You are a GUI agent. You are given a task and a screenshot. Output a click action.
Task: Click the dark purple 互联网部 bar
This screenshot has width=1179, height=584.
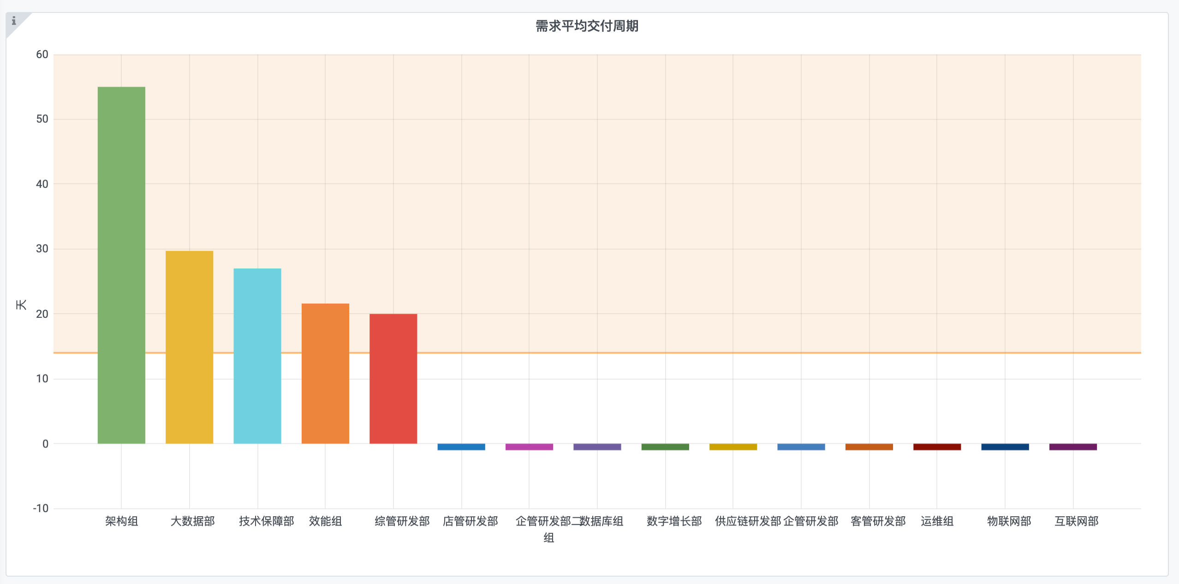tap(1073, 447)
